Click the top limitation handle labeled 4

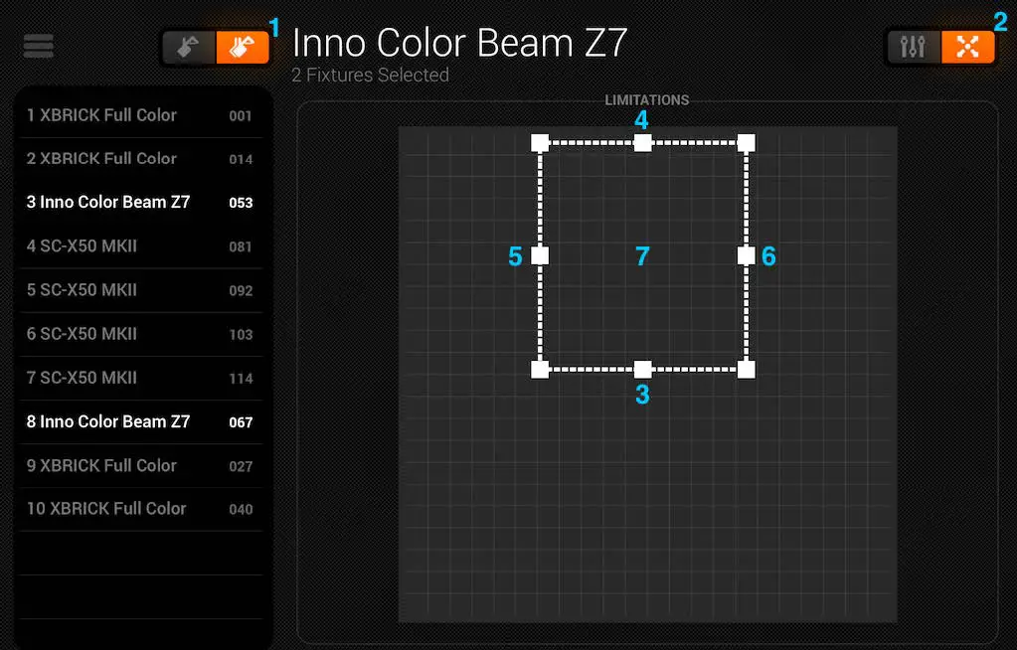pyautogui.click(x=642, y=142)
